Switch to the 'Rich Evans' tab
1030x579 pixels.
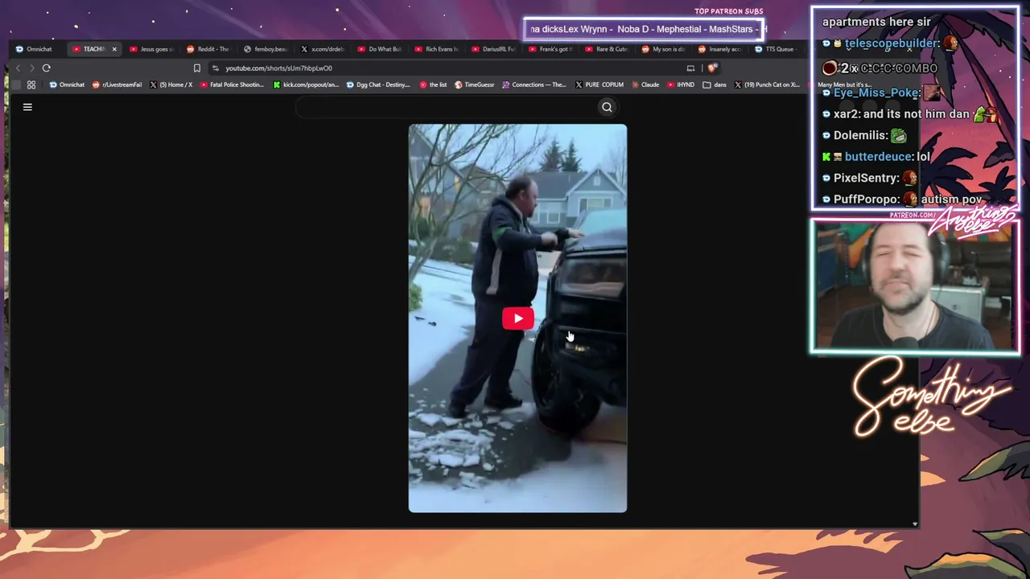click(x=437, y=49)
